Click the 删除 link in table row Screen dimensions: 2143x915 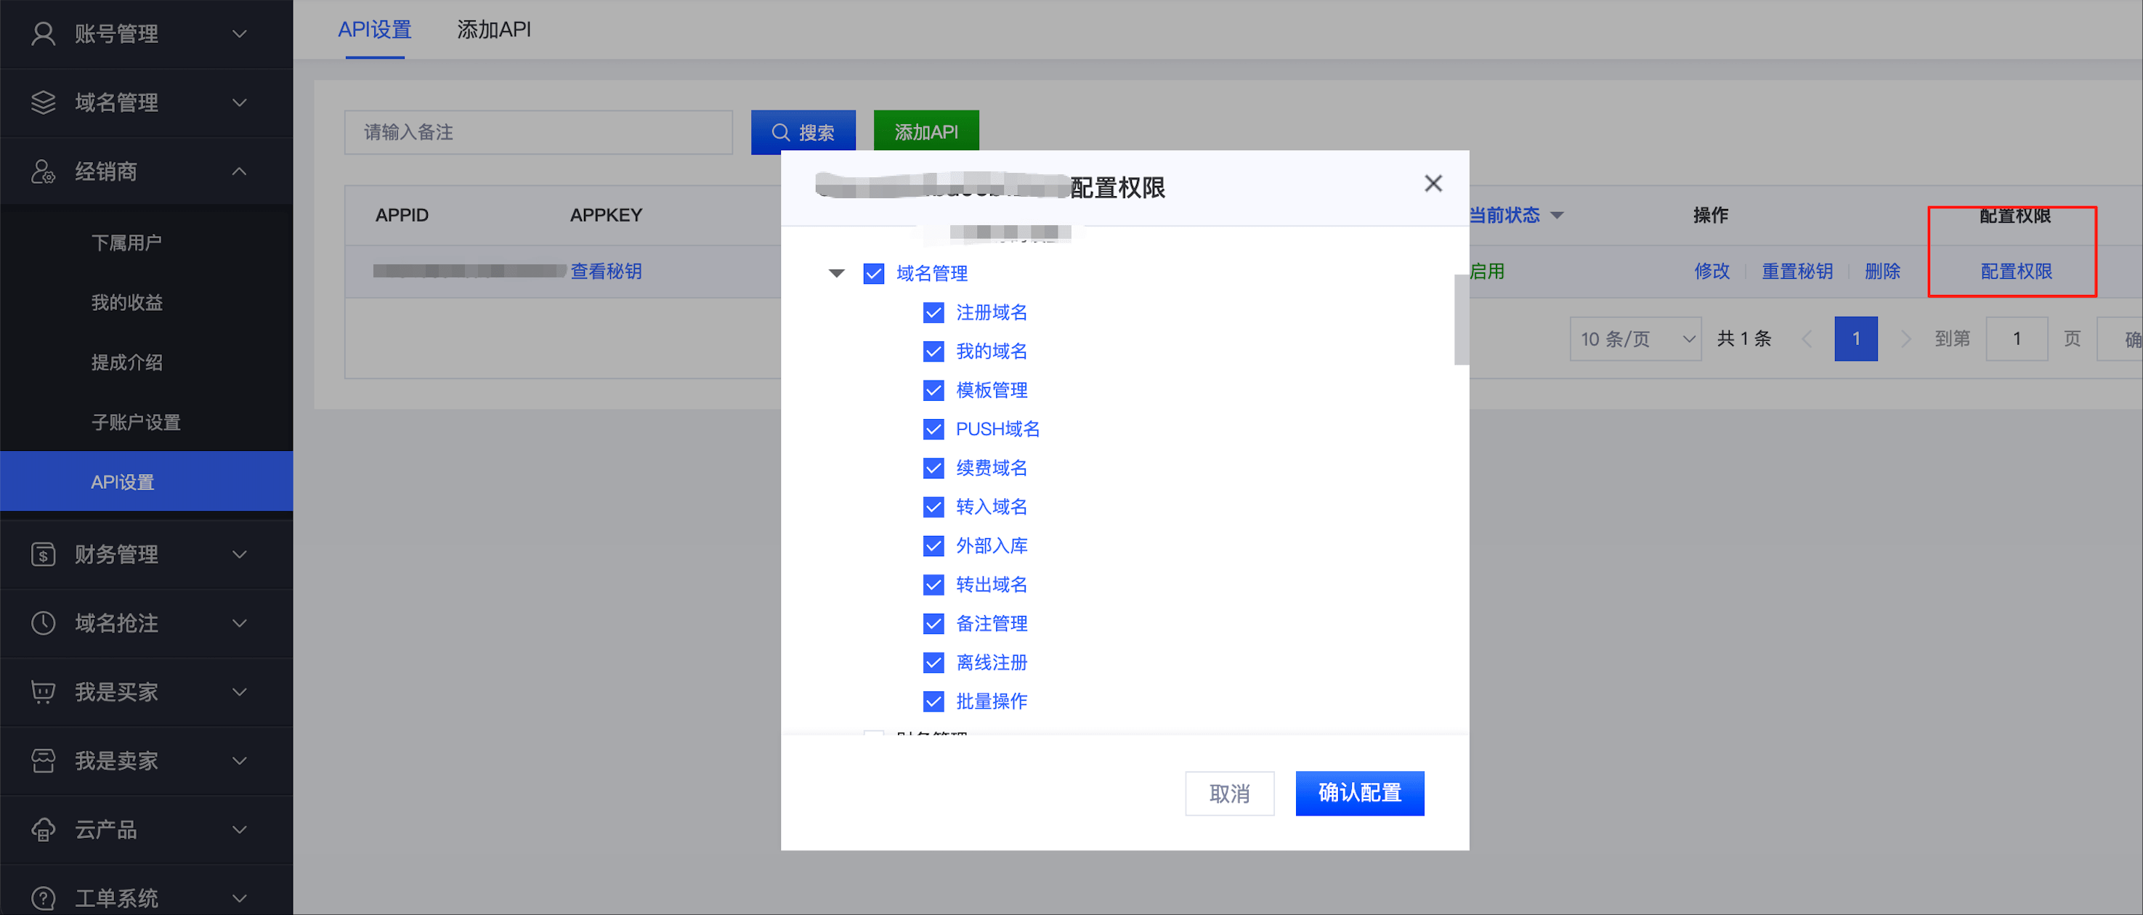(x=1883, y=271)
